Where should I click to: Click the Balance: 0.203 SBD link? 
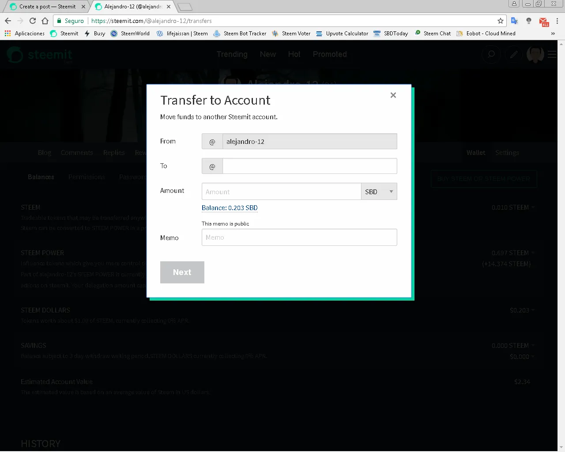230,208
